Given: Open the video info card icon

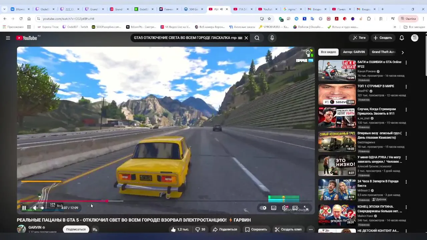Looking at the screenshot, I should tap(308, 53).
